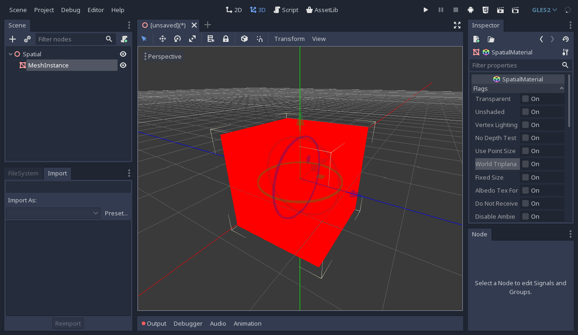
Task: Open the Scene dock options menu
Action: (129, 25)
